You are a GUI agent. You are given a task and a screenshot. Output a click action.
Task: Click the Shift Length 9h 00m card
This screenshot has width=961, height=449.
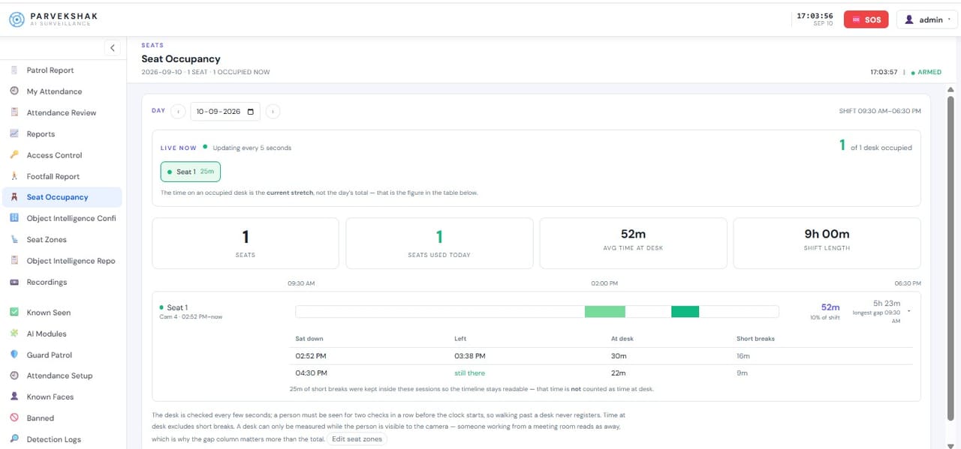(x=827, y=244)
